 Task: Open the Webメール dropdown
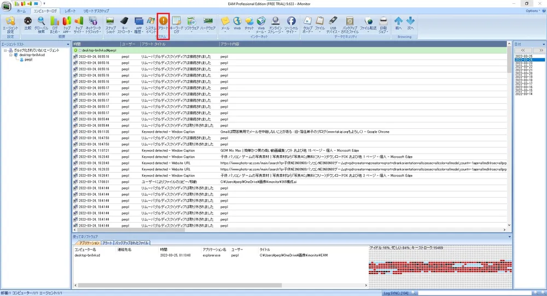[261, 25]
